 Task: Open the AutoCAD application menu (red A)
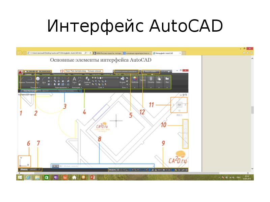(20, 72)
